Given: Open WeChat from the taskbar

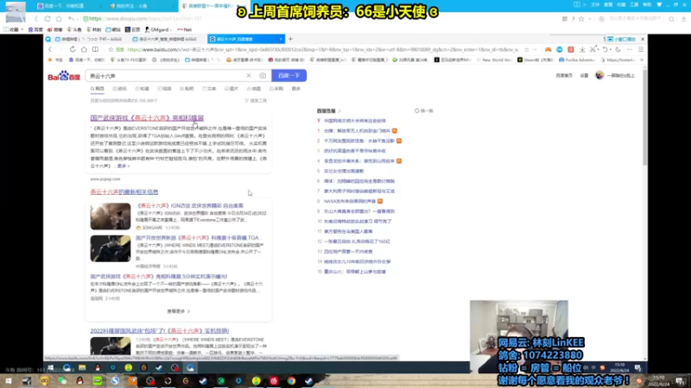Looking at the screenshot, I should pos(62,381).
